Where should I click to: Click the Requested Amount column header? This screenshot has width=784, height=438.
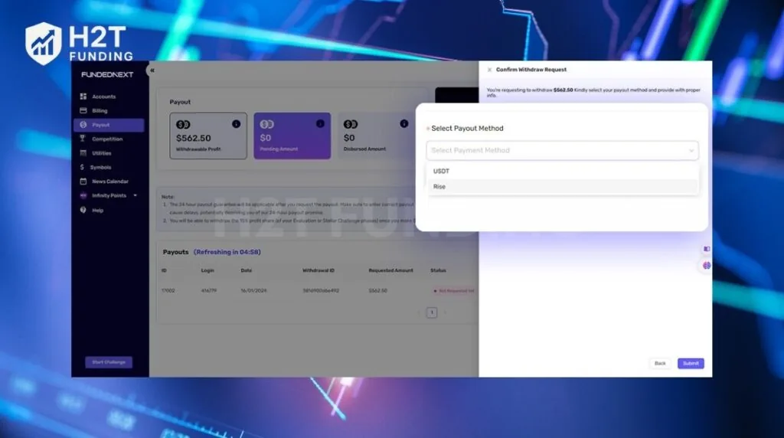[x=391, y=270]
